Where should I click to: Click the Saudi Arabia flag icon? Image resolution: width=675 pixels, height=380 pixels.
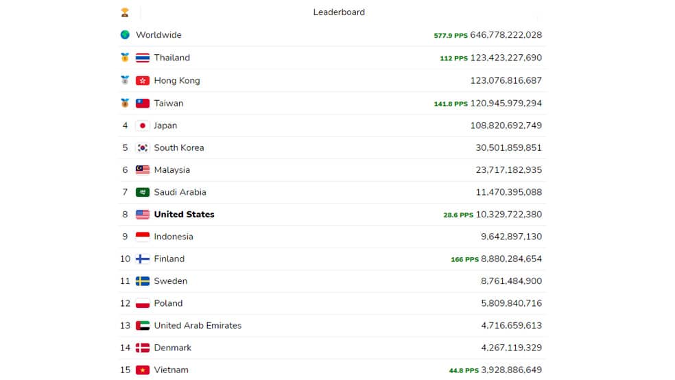coord(143,192)
